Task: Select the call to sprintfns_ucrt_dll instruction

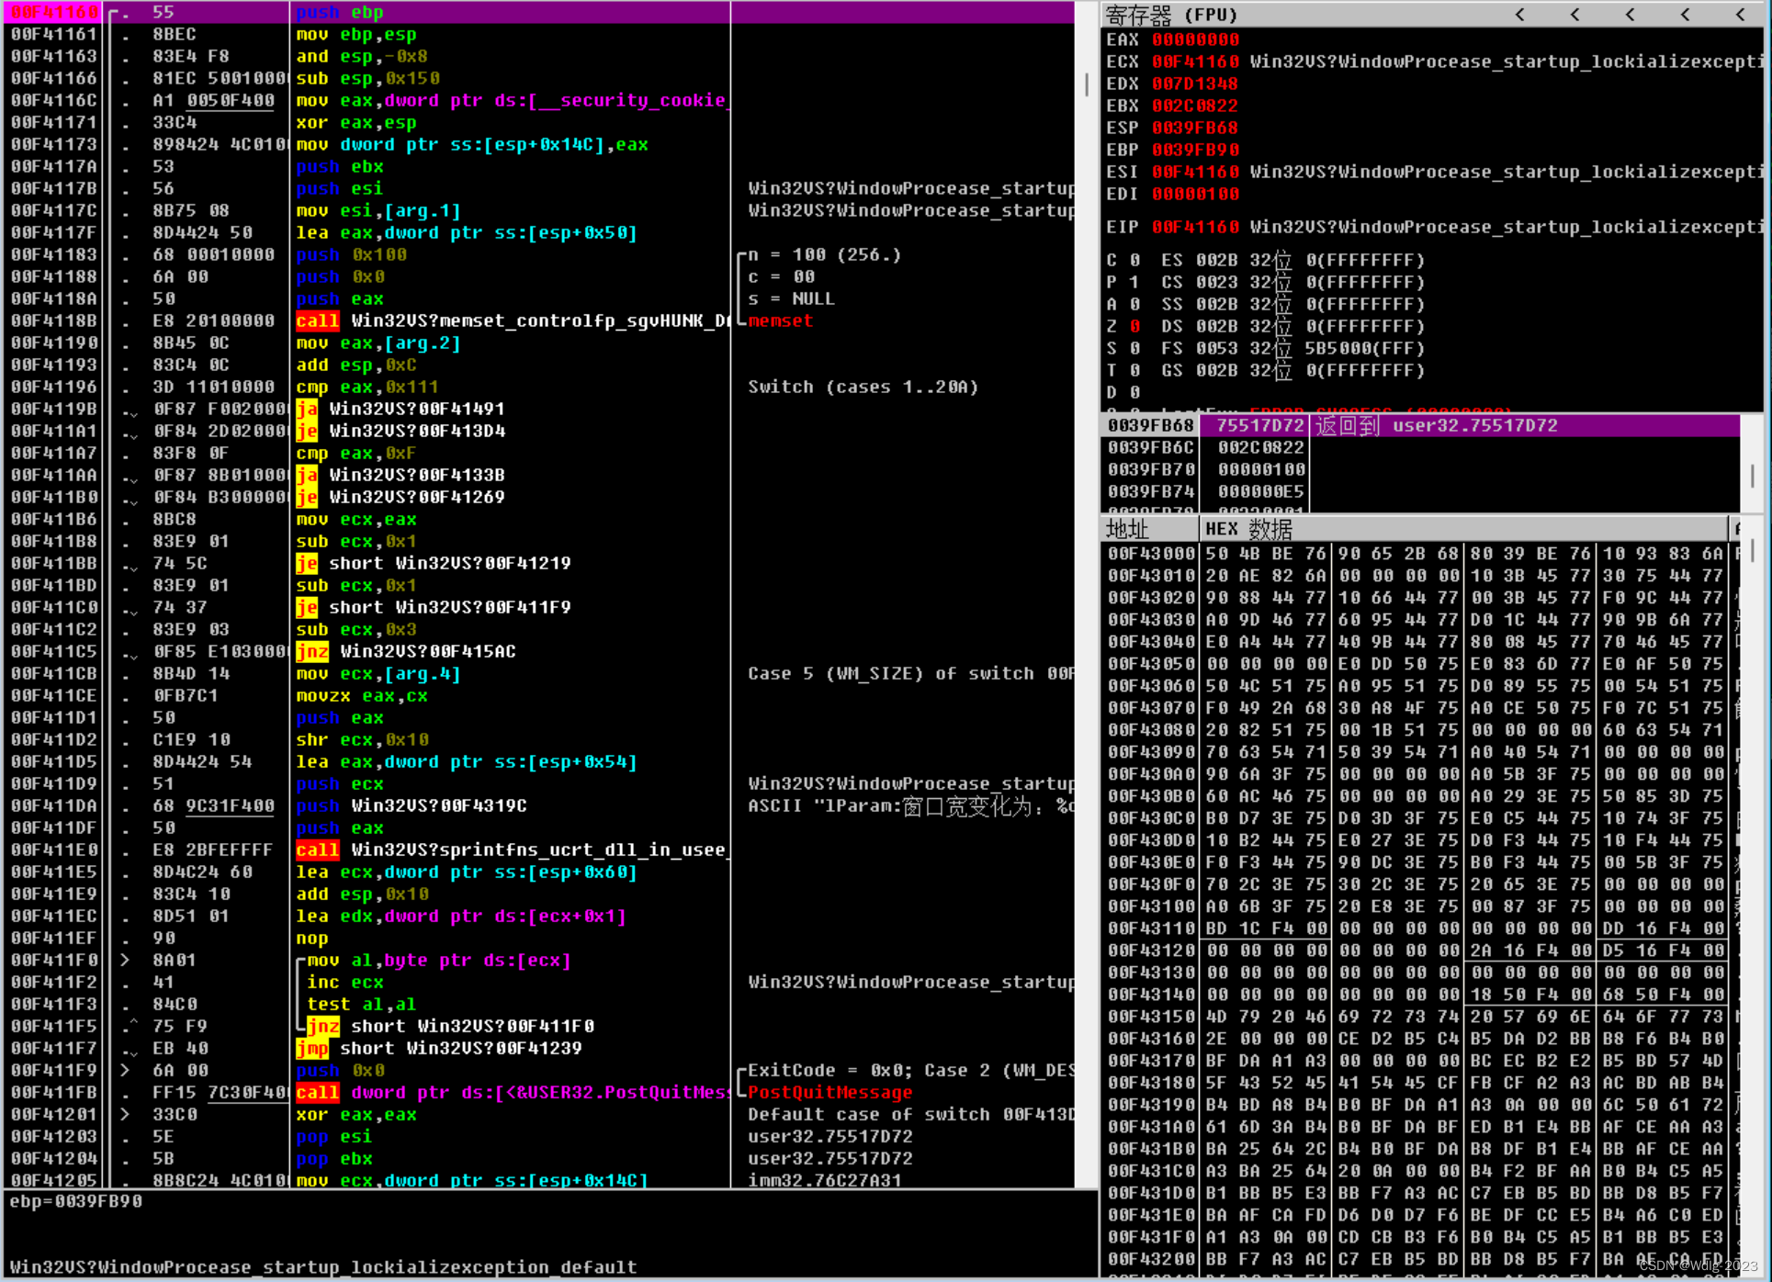Action: [x=513, y=850]
